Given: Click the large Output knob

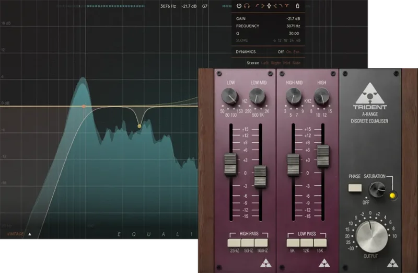Looking at the screenshot, I should coord(372,237).
